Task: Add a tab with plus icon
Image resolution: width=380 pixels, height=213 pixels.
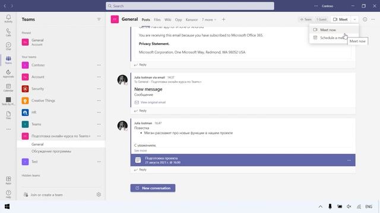Action: click(x=223, y=20)
